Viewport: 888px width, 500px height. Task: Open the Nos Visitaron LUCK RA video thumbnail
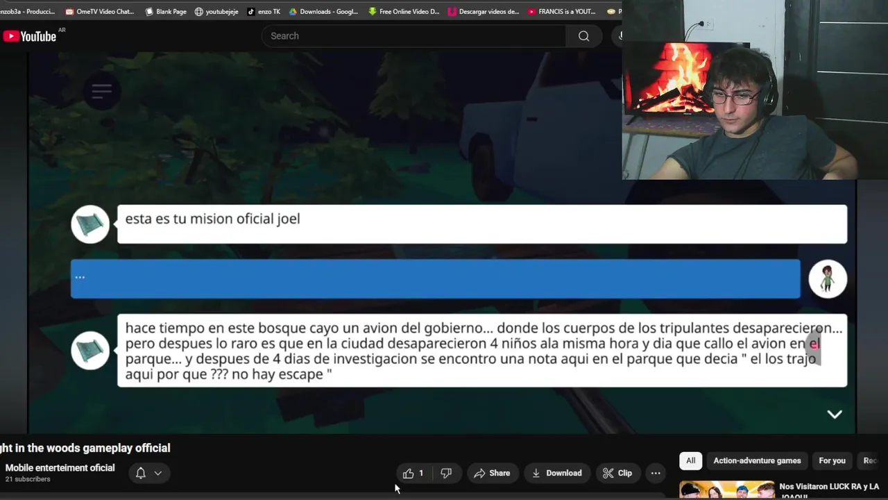726,490
